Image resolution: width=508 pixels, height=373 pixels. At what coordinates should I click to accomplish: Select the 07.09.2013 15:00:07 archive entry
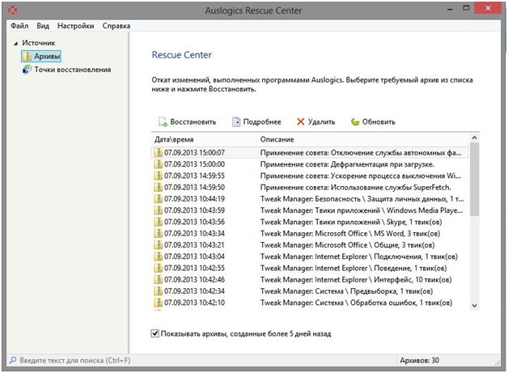coord(194,152)
